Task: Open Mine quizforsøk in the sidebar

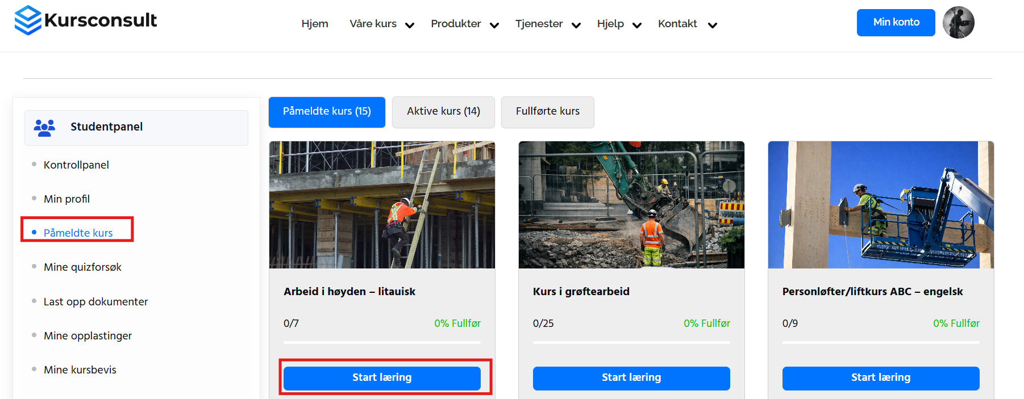Action: point(82,267)
